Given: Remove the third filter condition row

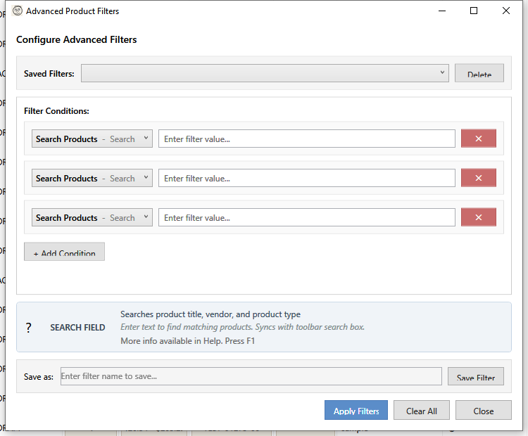Looking at the screenshot, I should pos(478,217).
